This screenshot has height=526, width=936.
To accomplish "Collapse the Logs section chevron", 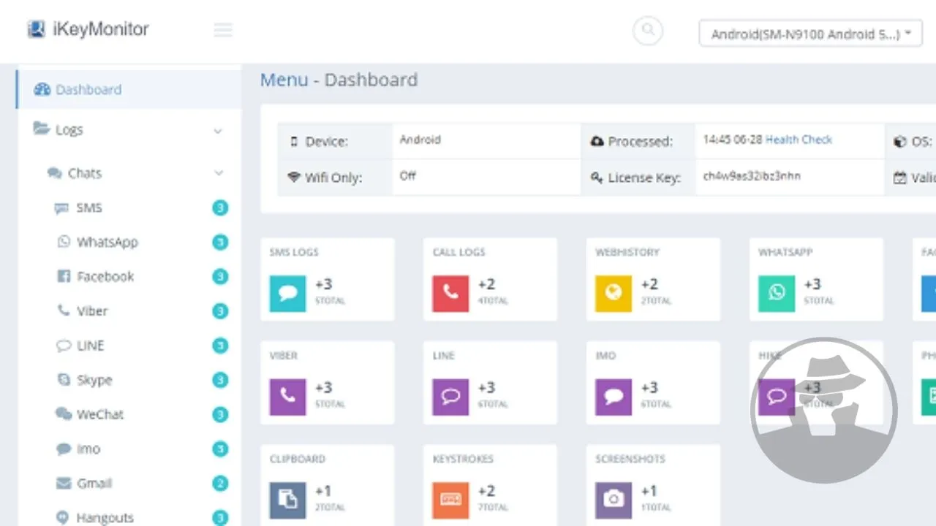I will click(x=217, y=131).
